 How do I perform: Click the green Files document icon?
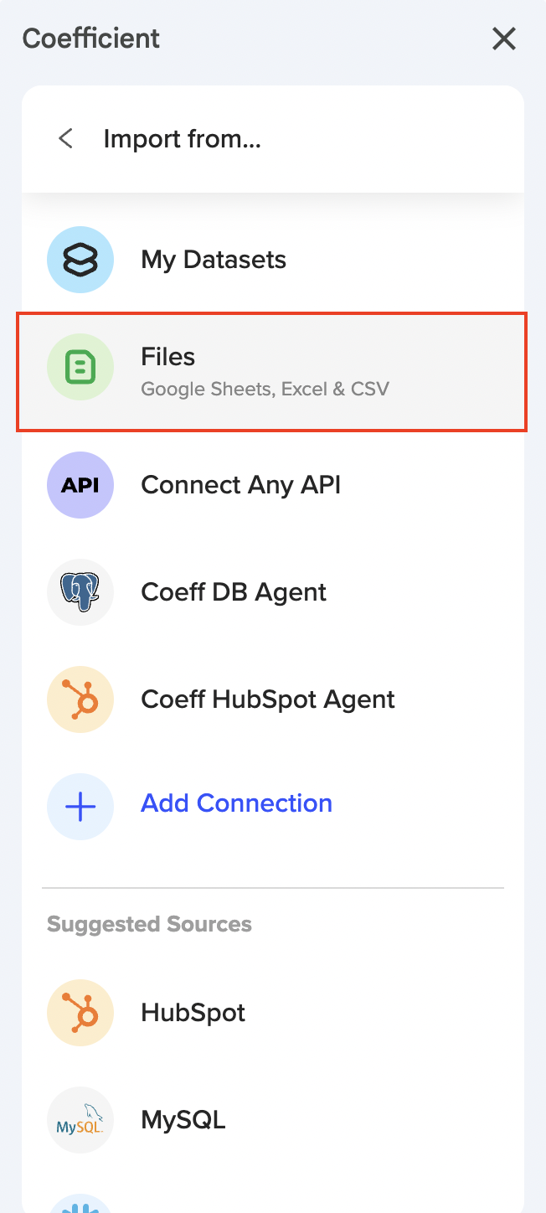[x=80, y=367]
